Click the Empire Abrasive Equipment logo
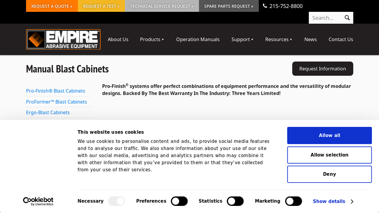 (x=63, y=39)
